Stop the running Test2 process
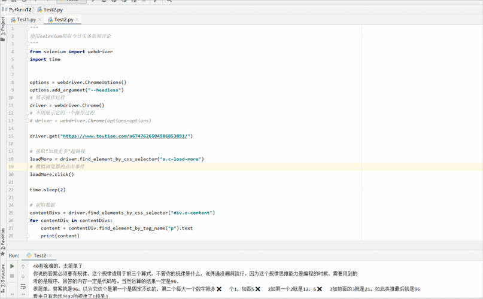 (12, 276)
